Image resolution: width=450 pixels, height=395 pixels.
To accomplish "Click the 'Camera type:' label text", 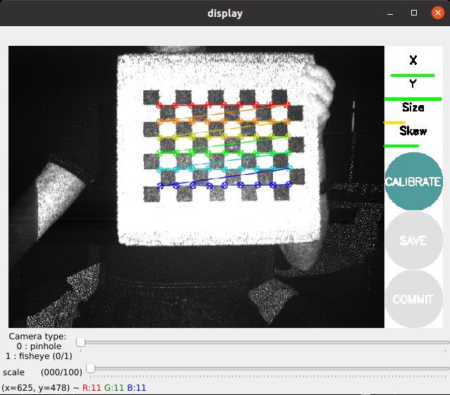I will (37, 336).
